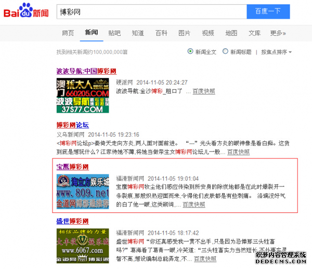Open the 视频 tab

(208, 33)
